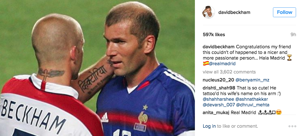Click the davidbeckham profile avatar
The image size is (299, 136).
pos(209,12)
